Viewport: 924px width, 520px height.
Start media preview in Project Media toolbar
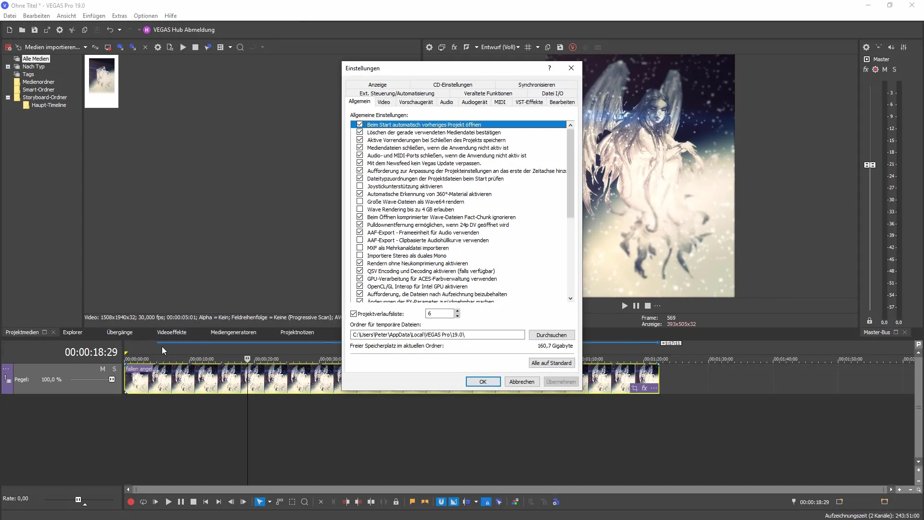[183, 47]
